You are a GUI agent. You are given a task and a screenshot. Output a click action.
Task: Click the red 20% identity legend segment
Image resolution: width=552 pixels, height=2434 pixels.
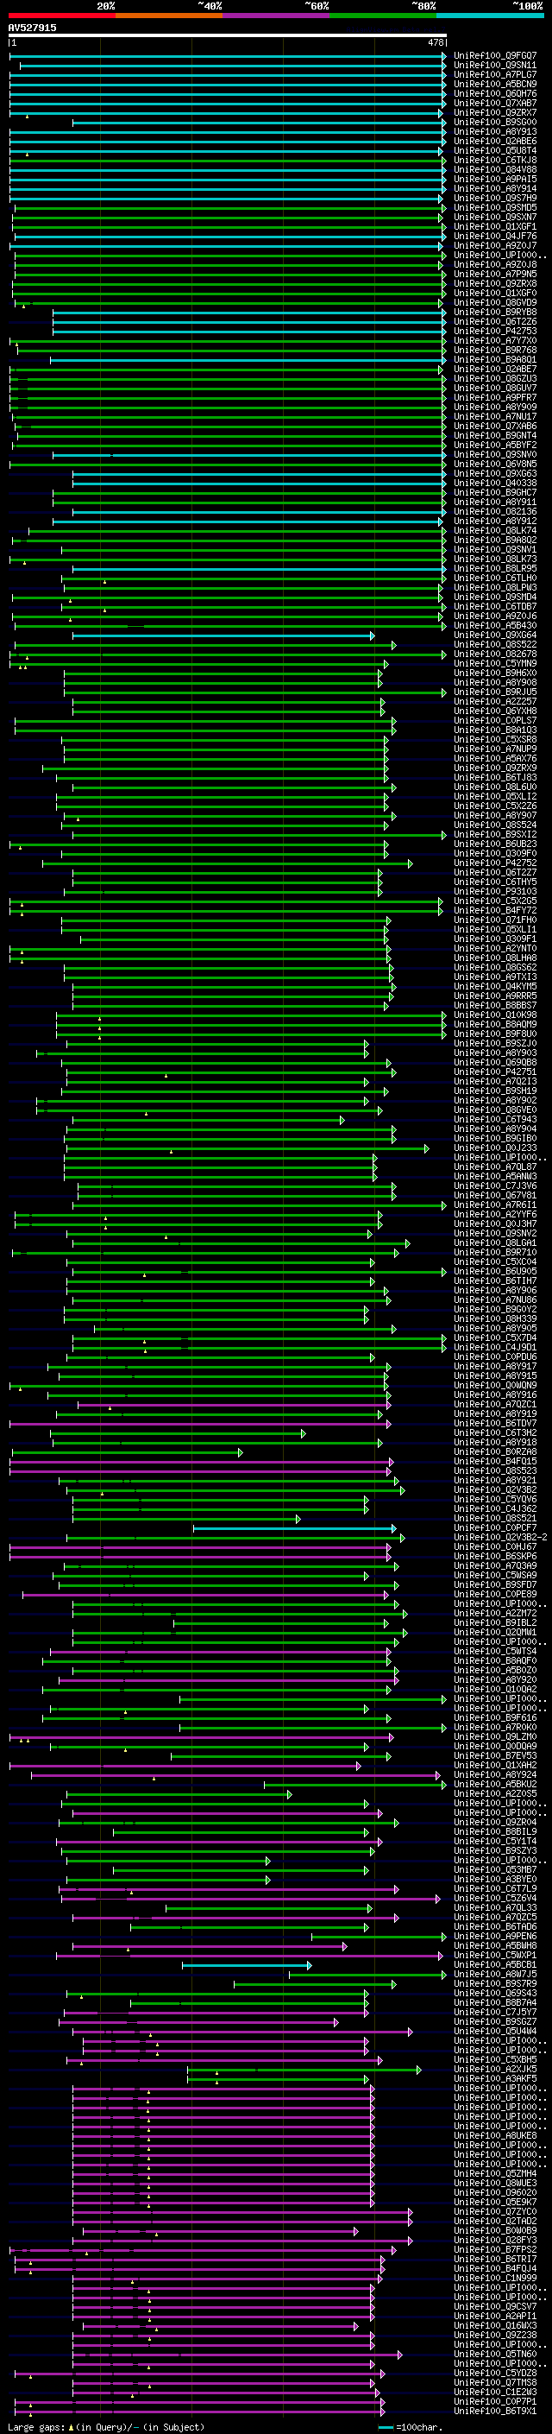click(61, 16)
